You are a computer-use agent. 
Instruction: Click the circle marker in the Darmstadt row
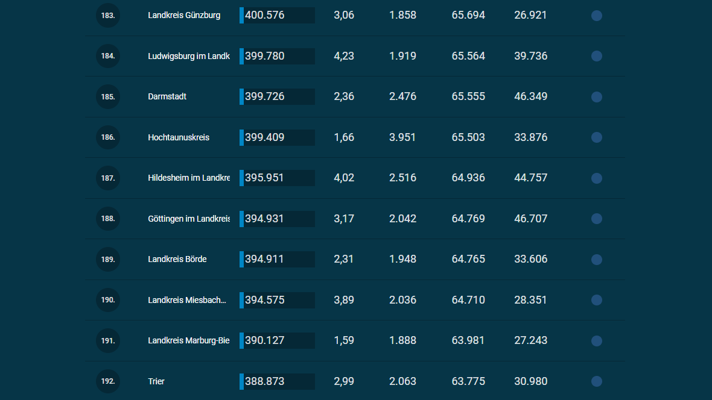[596, 97]
